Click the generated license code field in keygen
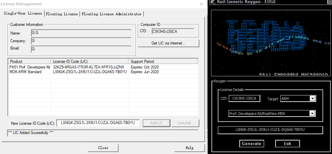 tap(270, 130)
